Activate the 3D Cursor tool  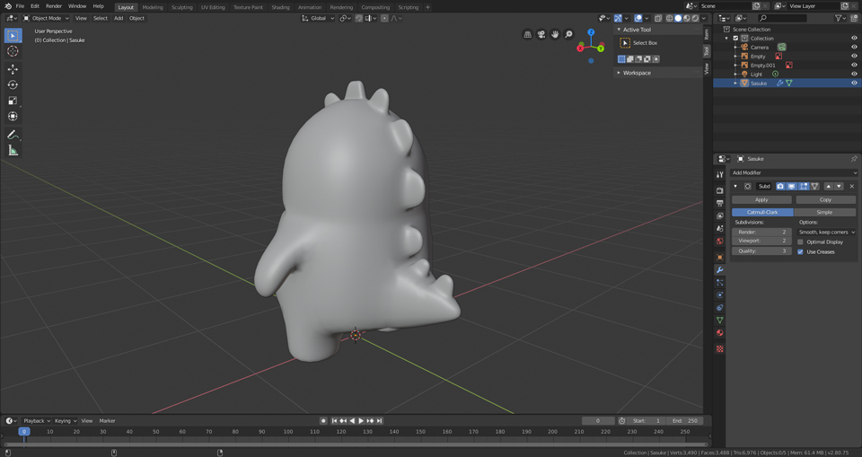pos(13,51)
